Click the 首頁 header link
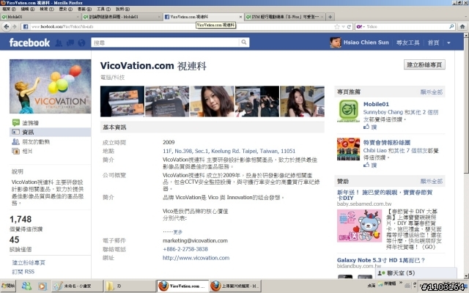Viewport: 469px width, 293px height. (x=433, y=42)
